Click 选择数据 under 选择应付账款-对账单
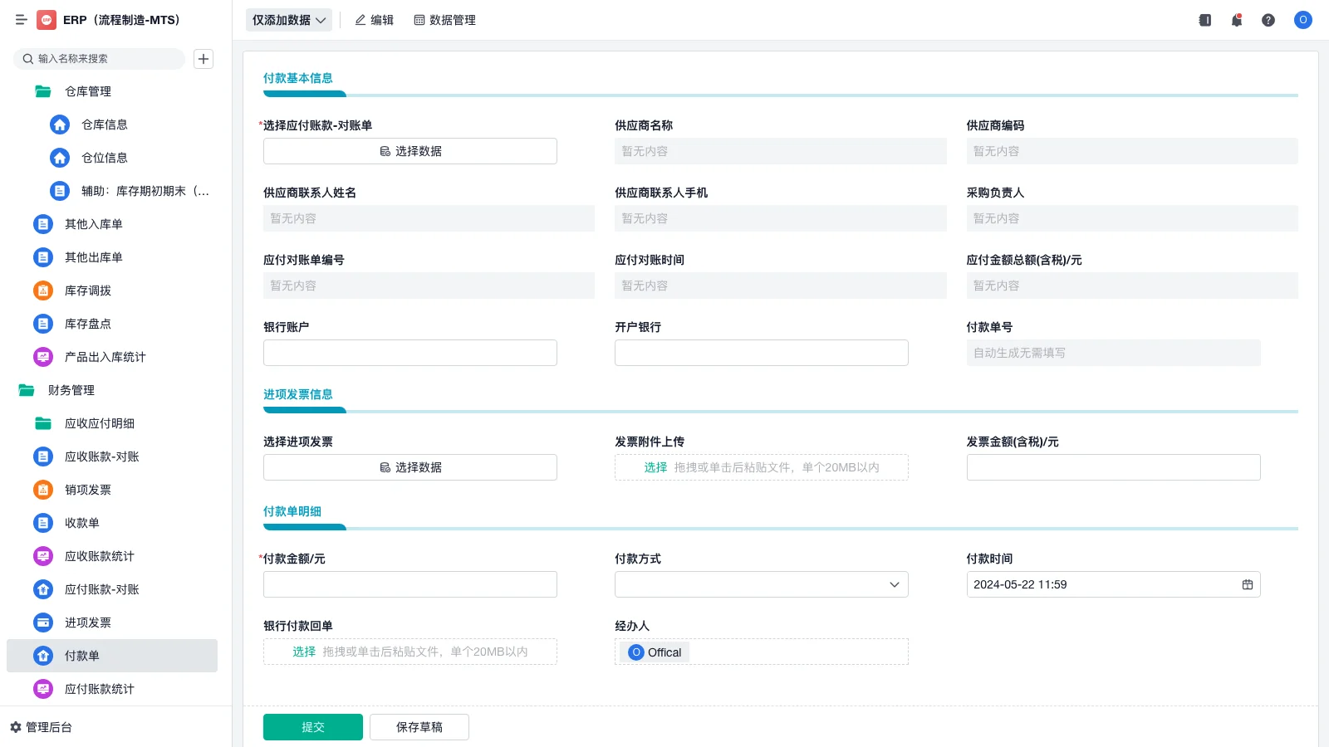The width and height of the screenshot is (1329, 747). coord(410,151)
